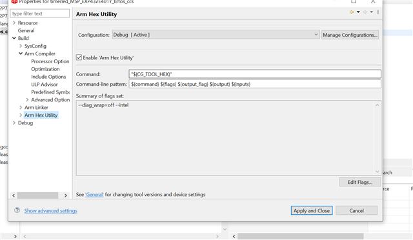
Task: Select ULP Advisor tree item
Action: [45, 85]
